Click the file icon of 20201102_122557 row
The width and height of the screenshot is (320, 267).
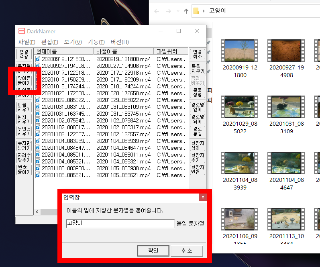point(38,134)
